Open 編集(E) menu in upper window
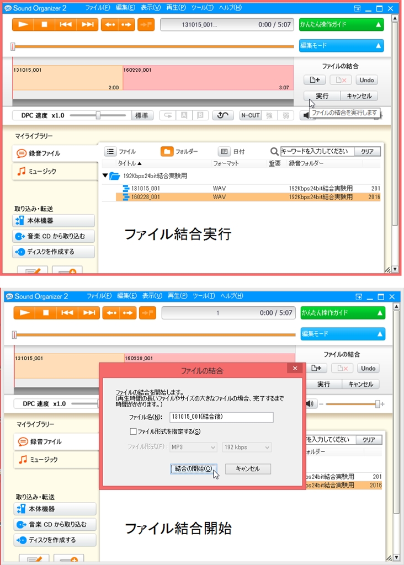Screen dimensions: 404x565 (x=125, y=8)
